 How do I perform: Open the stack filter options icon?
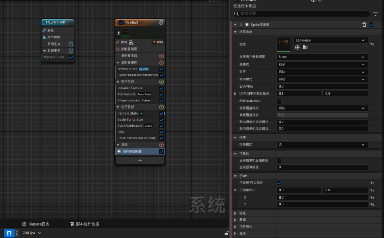coord(375,14)
